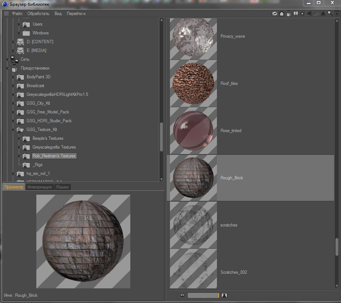Click the new window plus icon
The height and width of the screenshot is (303, 341).
[x=337, y=14]
